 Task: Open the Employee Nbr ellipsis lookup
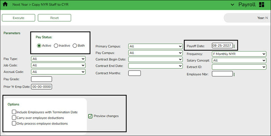(234, 74)
